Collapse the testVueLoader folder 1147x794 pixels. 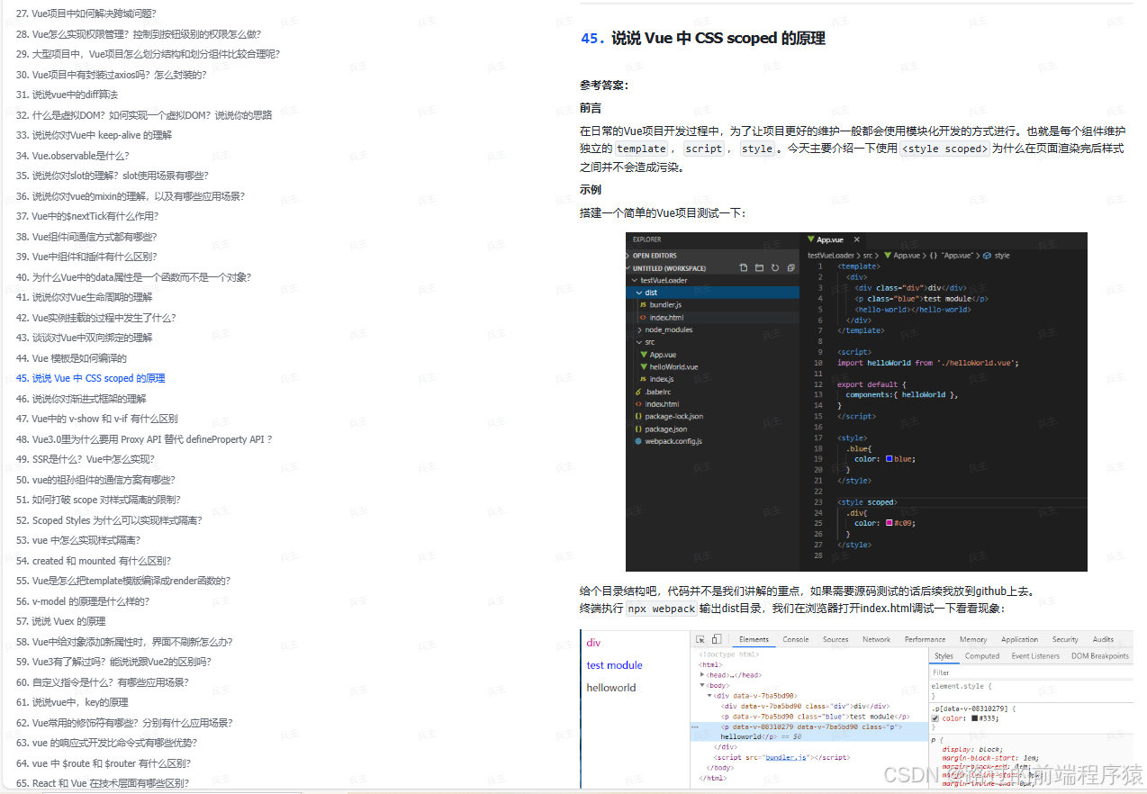635,280
